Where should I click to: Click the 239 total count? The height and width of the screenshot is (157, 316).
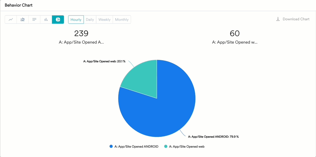tap(81, 33)
